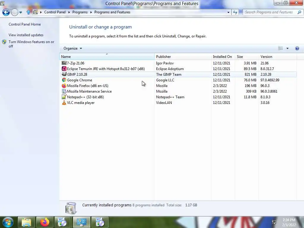Expand the arrow before Control Panel breadcrumb
The height and width of the screenshot is (228, 304).
41,12
